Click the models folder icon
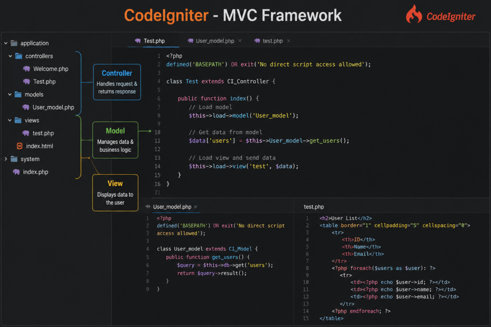Screen dimensions: 491x327 tap(18, 94)
